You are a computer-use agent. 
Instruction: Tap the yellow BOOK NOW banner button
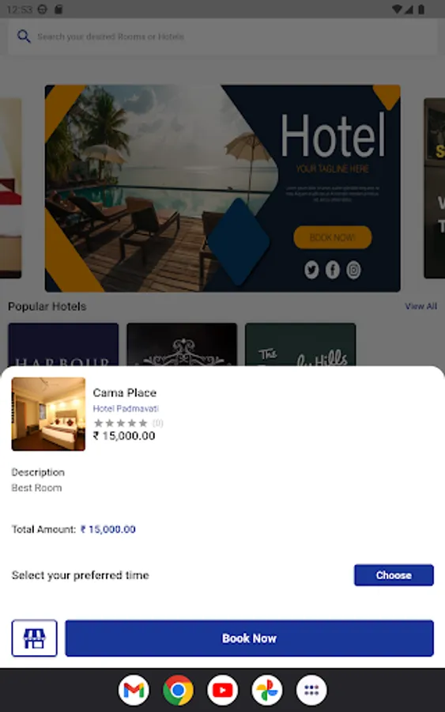click(333, 237)
